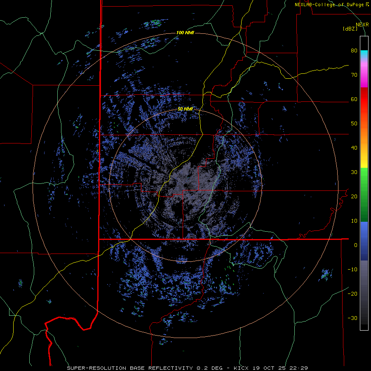
Task: Click the 70 value on the dBZ scale
Action: pos(354,75)
